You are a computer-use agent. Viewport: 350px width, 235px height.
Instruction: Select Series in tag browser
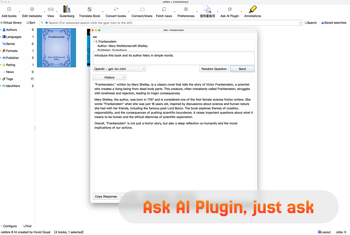[10, 44]
